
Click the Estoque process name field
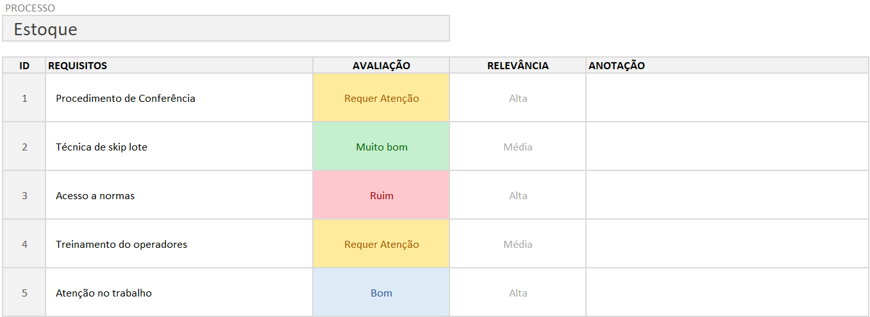point(226,29)
